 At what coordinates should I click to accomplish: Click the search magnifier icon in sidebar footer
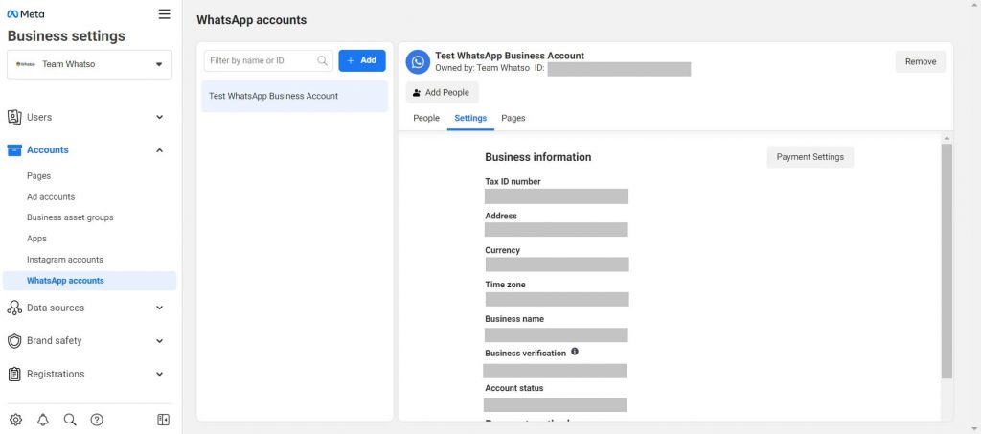click(69, 420)
